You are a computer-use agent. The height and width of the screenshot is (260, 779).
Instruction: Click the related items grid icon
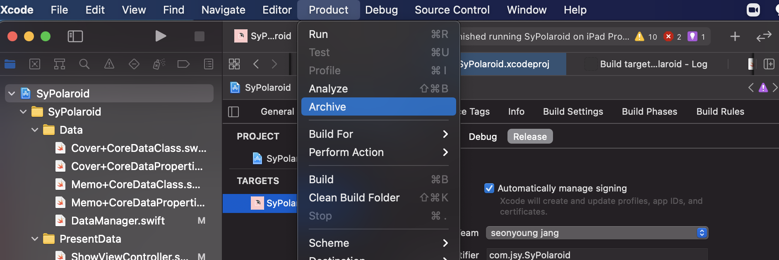click(x=234, y=64)
